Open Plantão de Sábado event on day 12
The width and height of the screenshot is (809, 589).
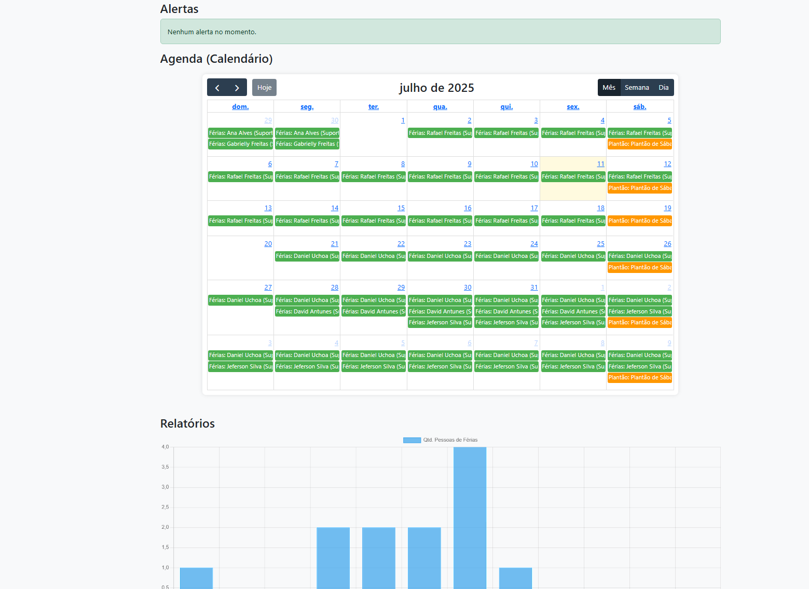640,188
